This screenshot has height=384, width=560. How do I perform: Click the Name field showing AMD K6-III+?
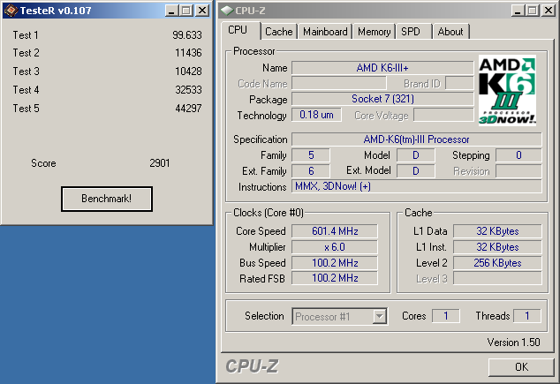pyautogui.click(x=382, y=68)
